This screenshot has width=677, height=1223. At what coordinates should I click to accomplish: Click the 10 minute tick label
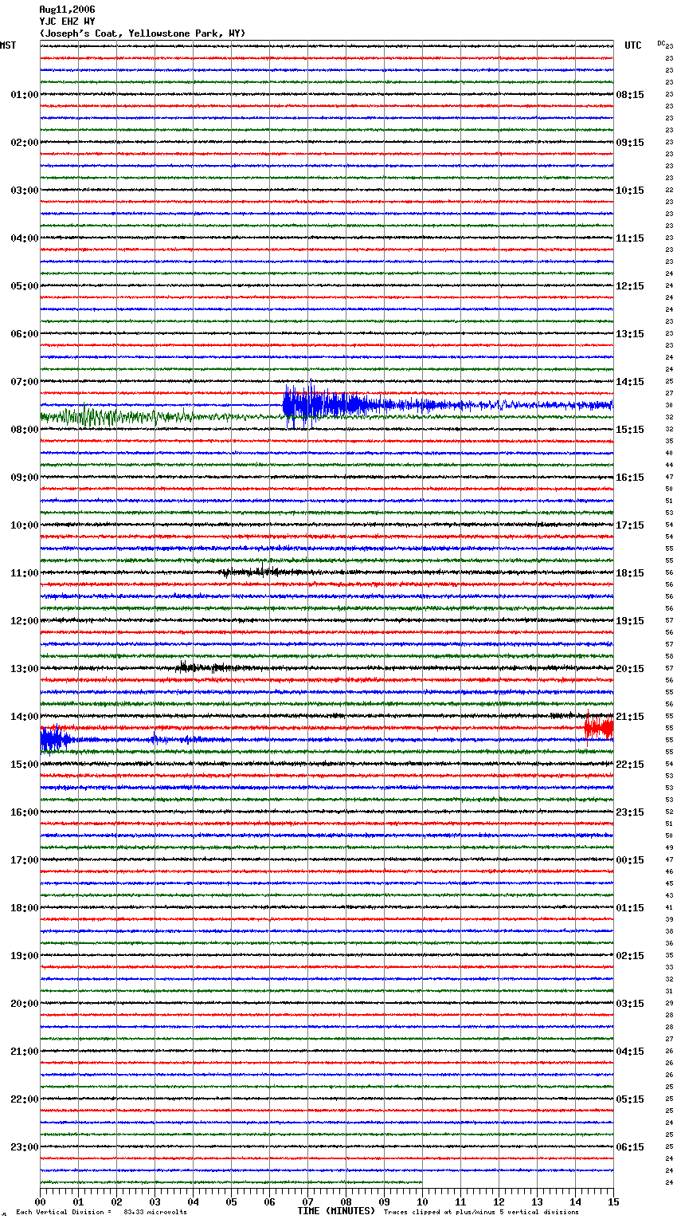click(x=422, y=1201)
